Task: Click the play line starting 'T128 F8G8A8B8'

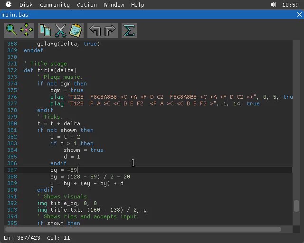Action: pyautogui.click(x=171, y=97)
